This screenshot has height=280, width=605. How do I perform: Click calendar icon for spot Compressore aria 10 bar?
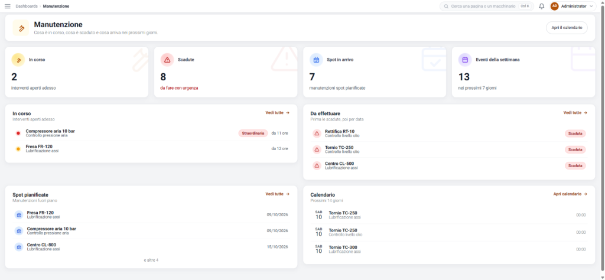click(19, 231)
